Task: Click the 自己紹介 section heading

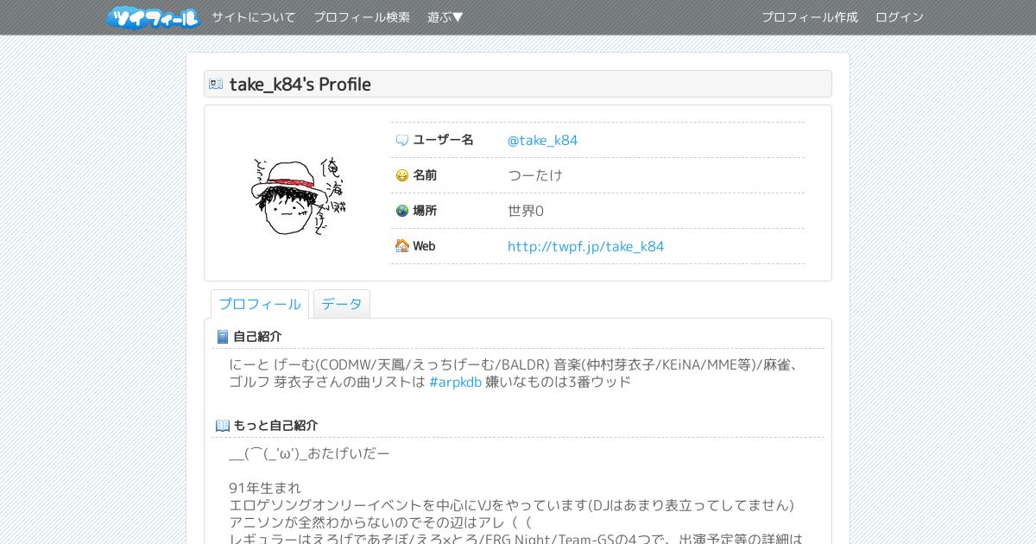Action: [x=257, y=337]
